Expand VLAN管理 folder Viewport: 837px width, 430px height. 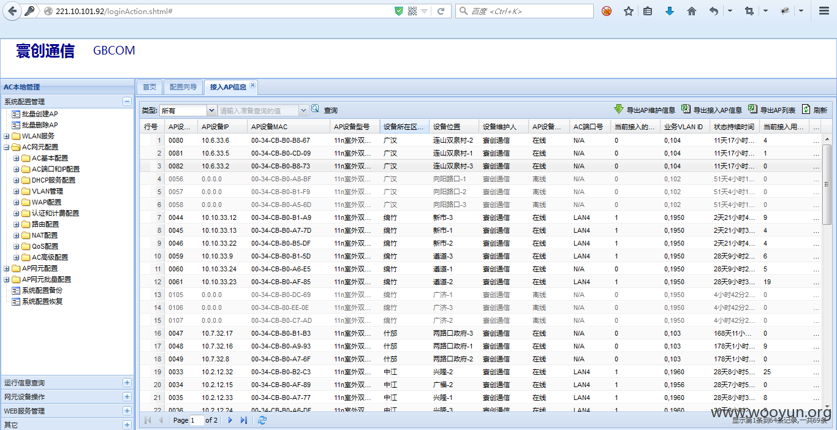coord(17,191)
